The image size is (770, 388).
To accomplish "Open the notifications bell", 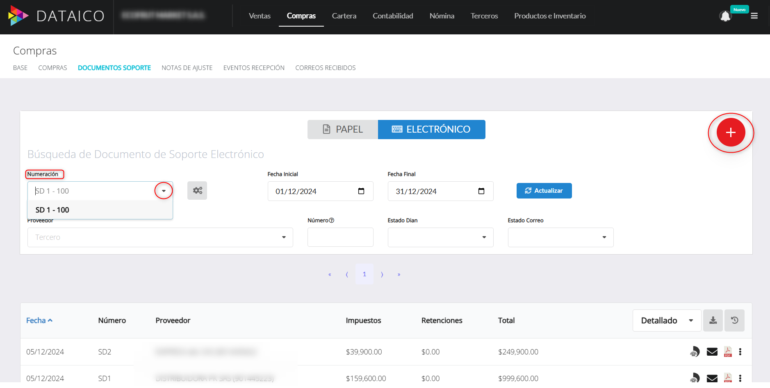I will click(x=725, y=16).
